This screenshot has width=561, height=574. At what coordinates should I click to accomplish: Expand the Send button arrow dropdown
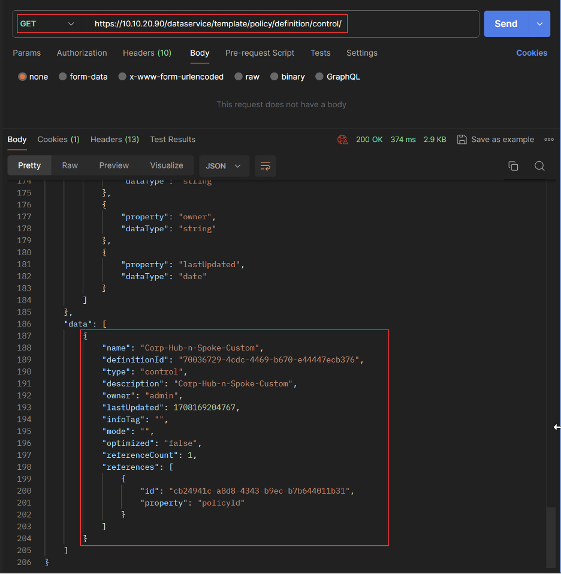[539, 24]
